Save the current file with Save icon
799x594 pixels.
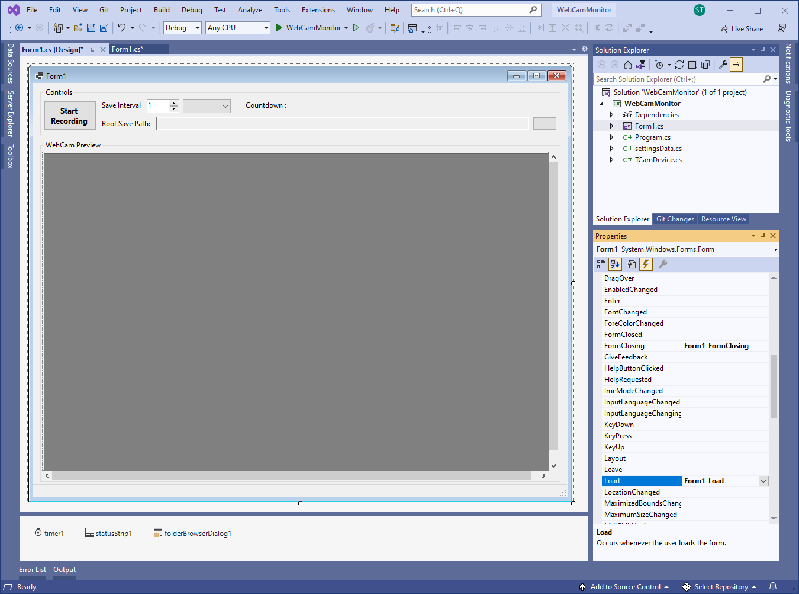[91, 28]
